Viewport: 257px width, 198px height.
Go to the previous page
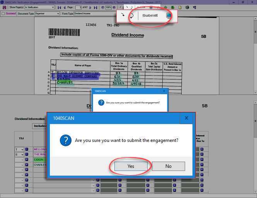tap(64, 7)
